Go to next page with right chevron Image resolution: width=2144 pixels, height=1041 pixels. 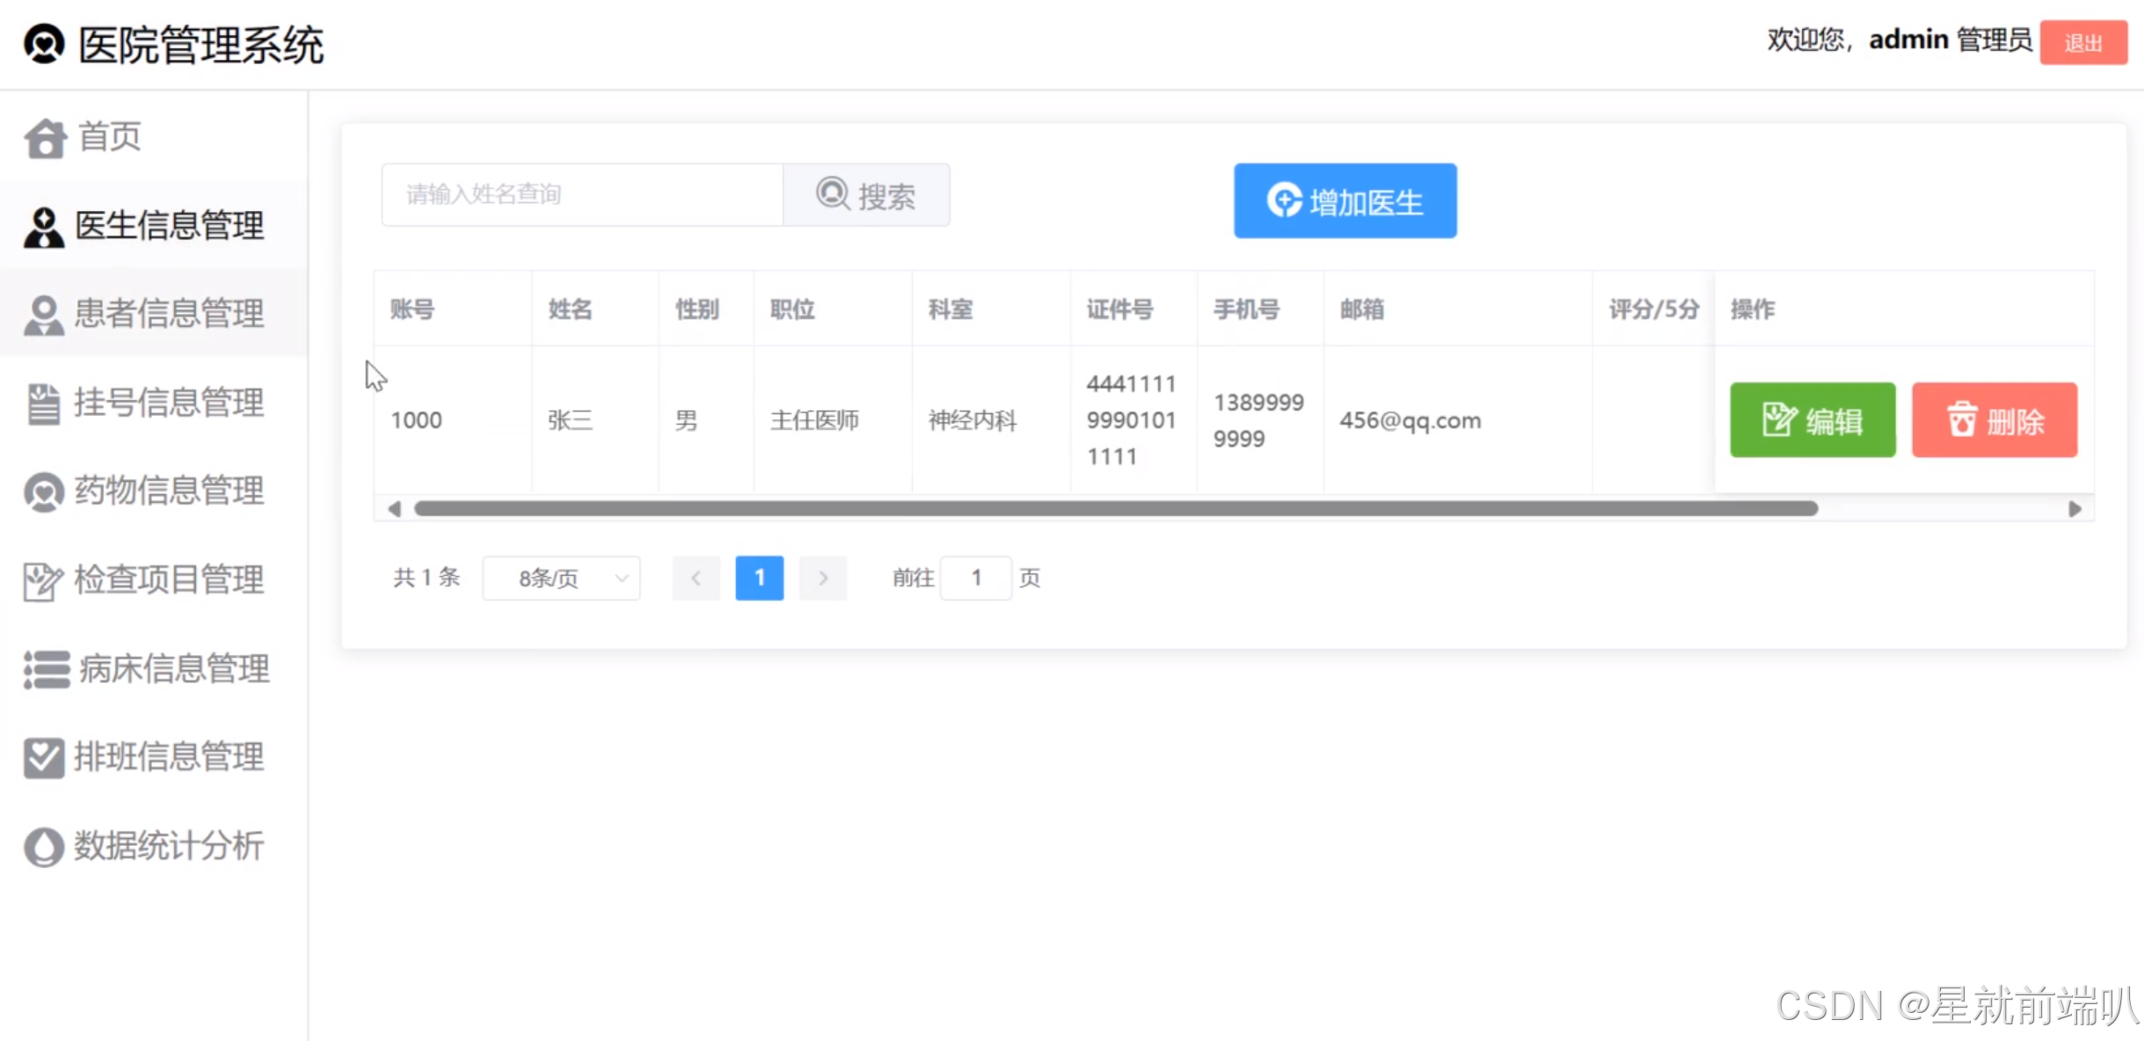click(x=822, y=578)
